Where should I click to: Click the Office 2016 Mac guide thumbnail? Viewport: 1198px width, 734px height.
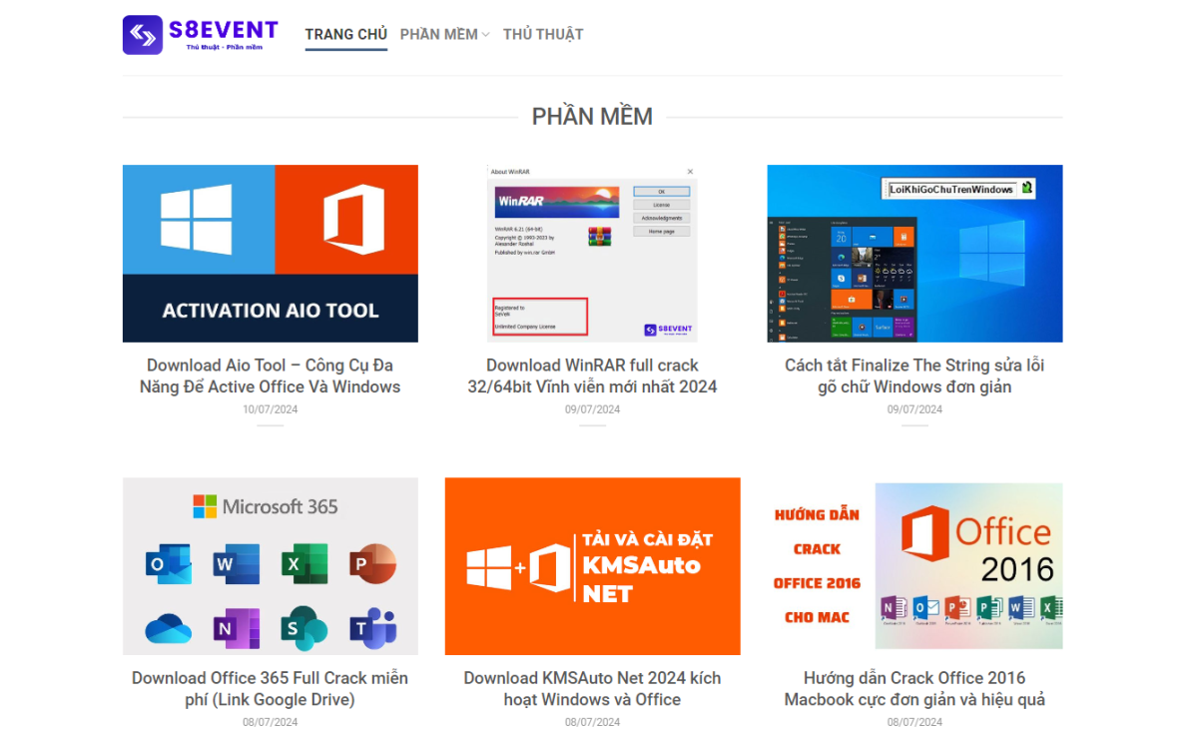(x=914, y=566)
